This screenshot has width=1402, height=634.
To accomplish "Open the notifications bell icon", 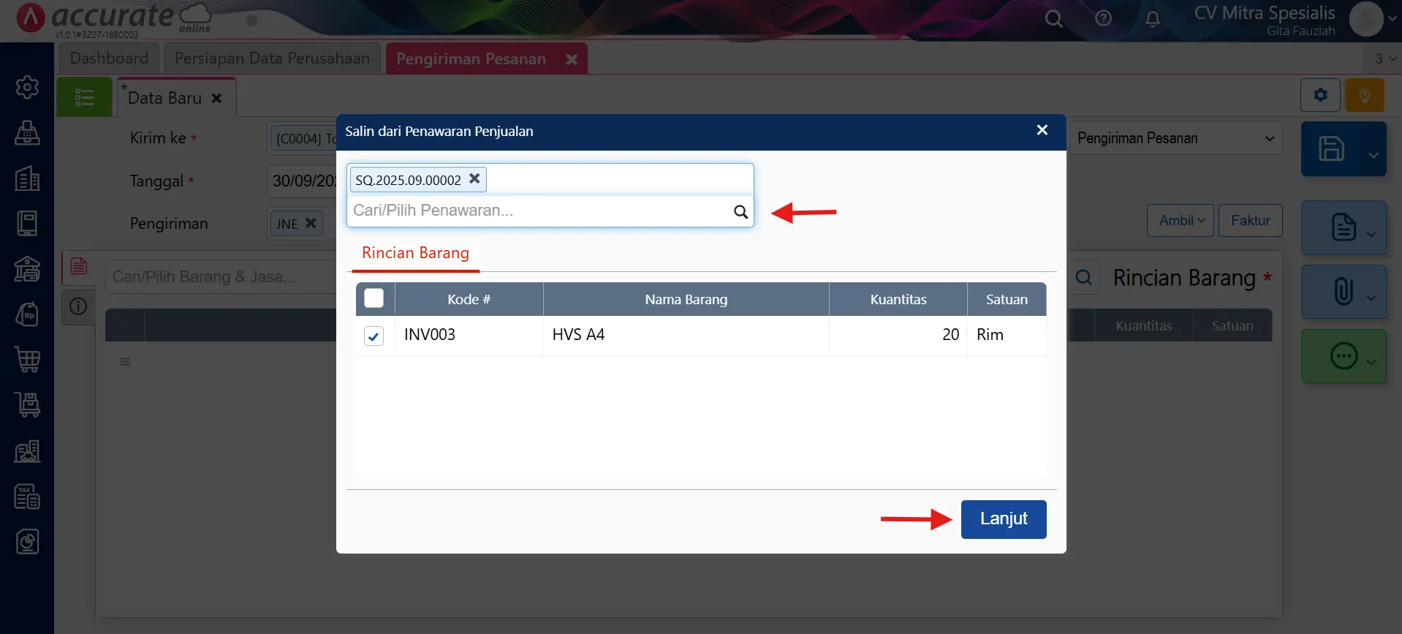I will pos(1152,19).
